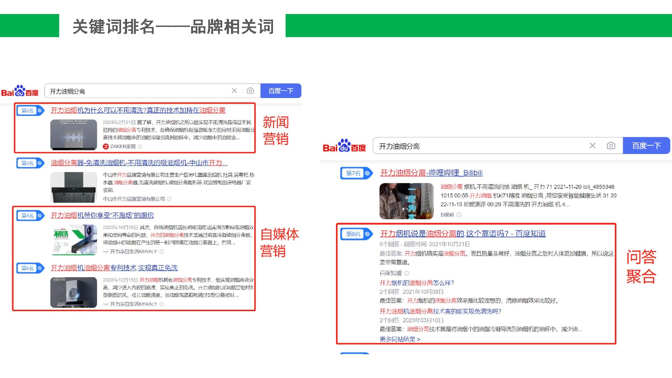Image resolution: width=672 pixels, height=378 pixels.
Task: Clear left search box with X icon
Action: (x=234, y=91)
